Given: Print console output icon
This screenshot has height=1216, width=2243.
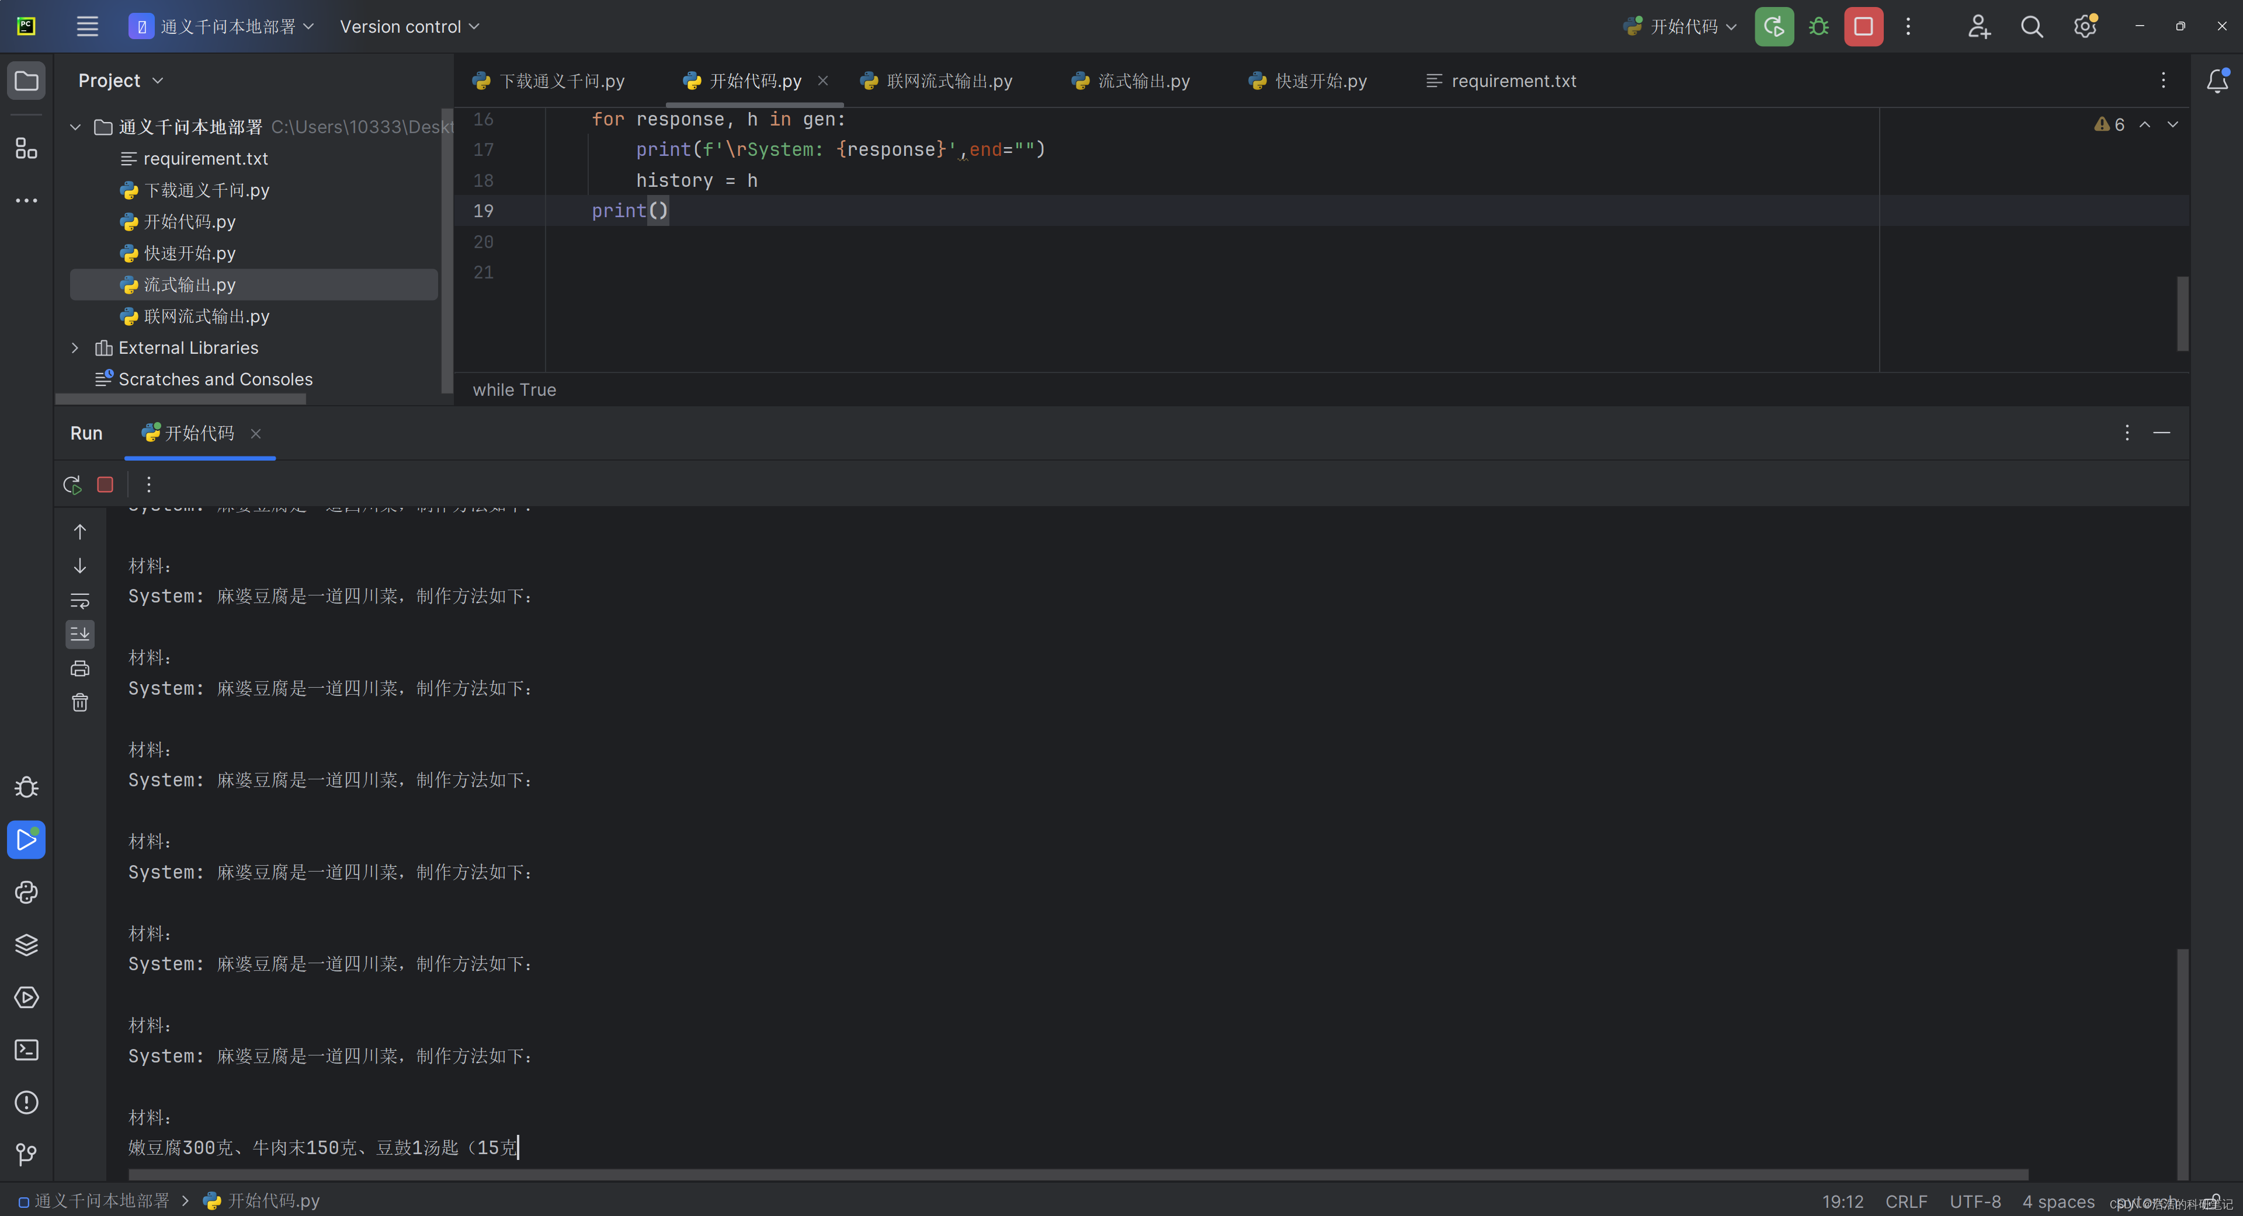Looking at the screenshot, I should 79,668.
